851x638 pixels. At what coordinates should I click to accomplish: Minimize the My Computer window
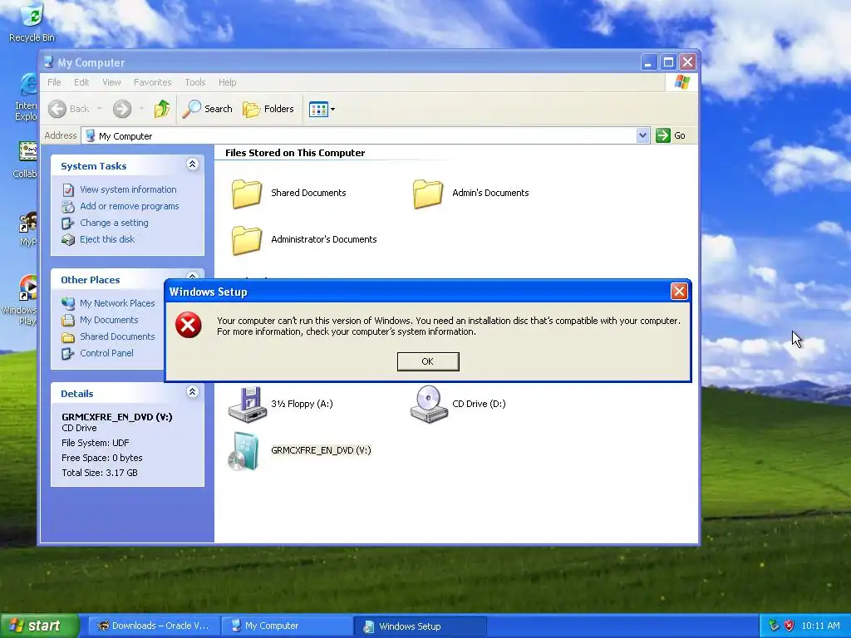(648, 61)
